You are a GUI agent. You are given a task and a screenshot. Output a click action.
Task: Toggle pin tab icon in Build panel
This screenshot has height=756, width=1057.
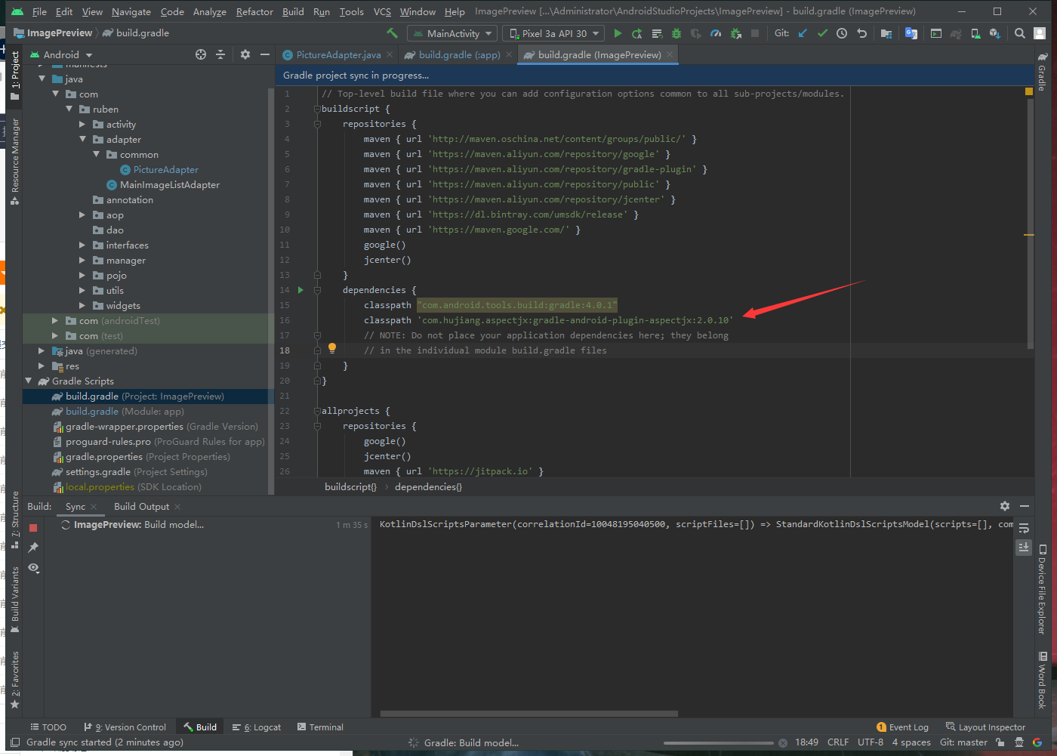click(33, 547)
